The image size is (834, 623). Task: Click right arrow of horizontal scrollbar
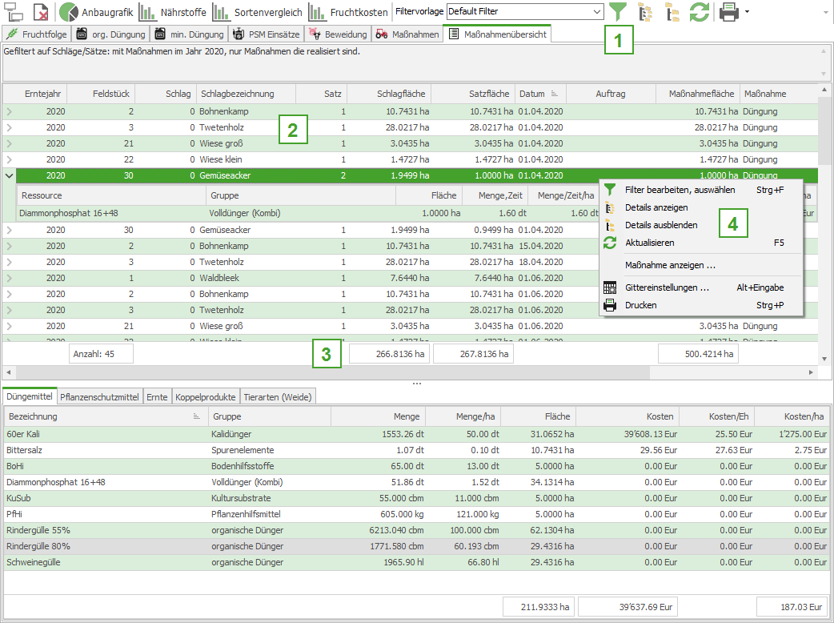(812, 372)
